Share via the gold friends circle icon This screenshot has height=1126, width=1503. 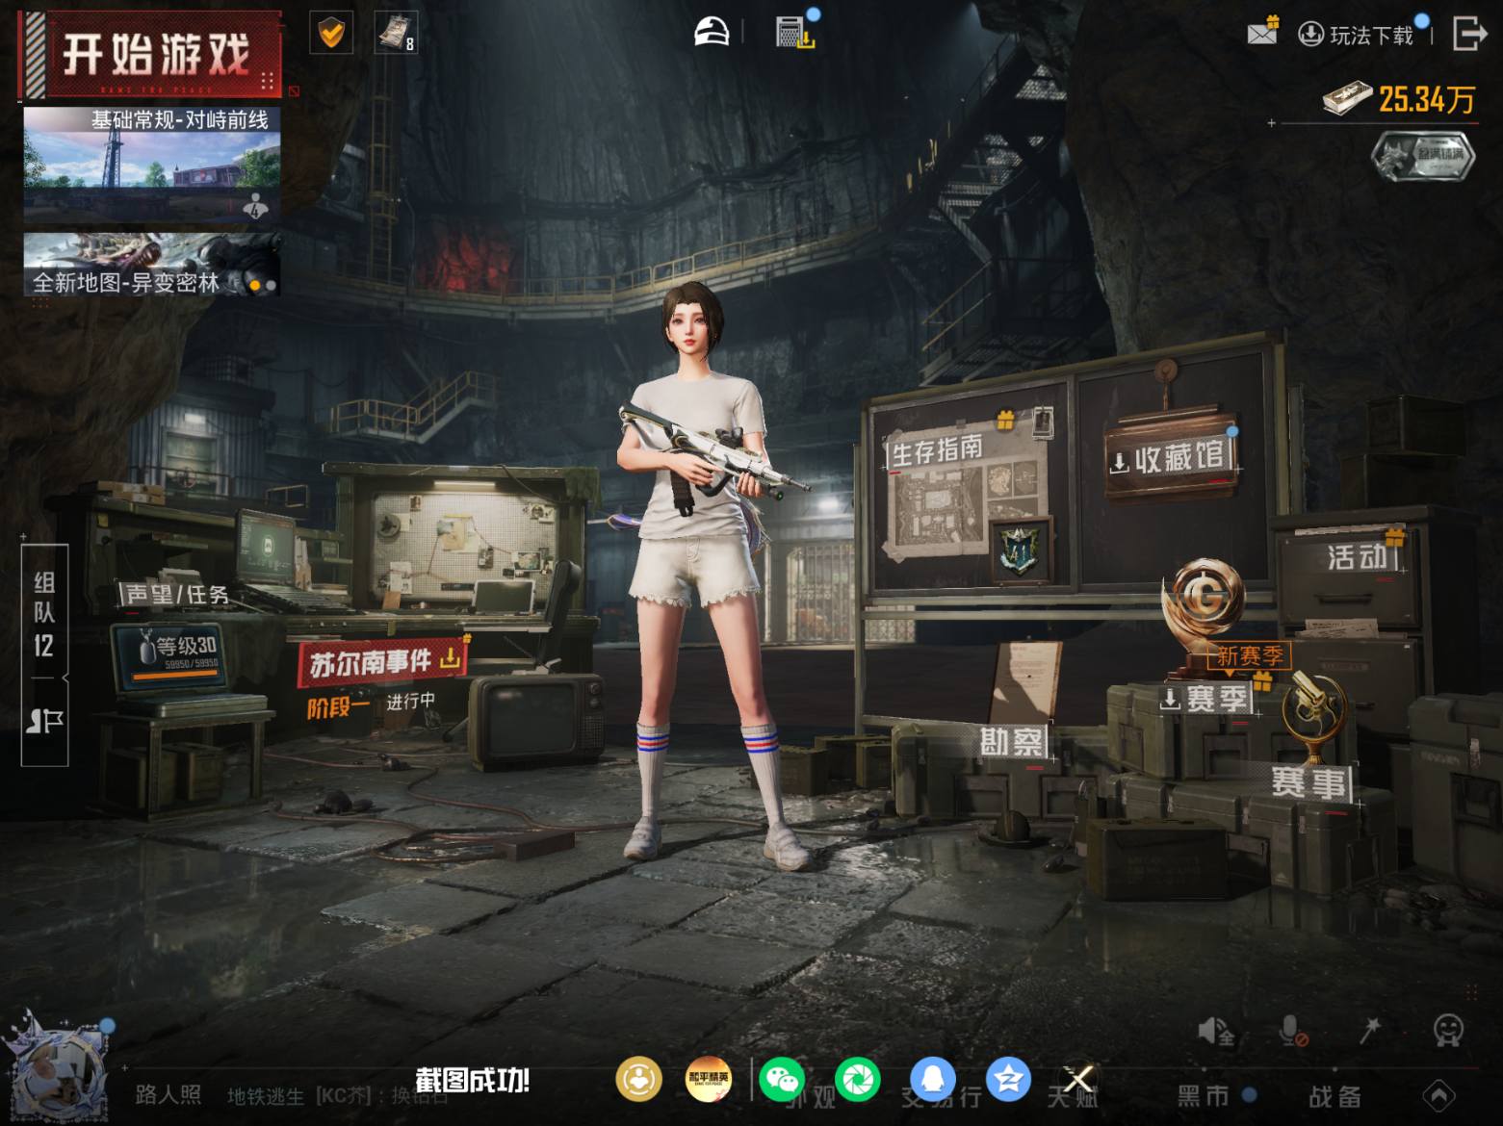(x=638, y=1079)
